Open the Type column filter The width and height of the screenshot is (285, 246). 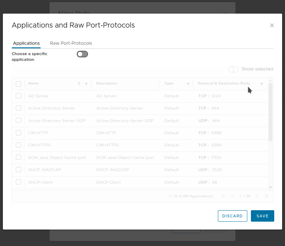[x=188, y=84]
